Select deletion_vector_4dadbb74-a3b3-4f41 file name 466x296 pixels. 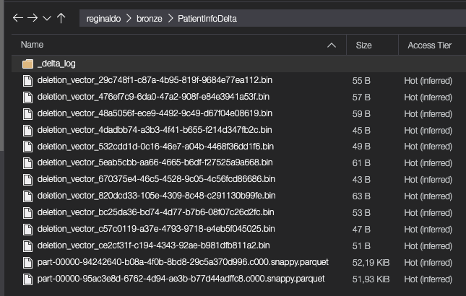pyautogui.click(x=155, y=130)
